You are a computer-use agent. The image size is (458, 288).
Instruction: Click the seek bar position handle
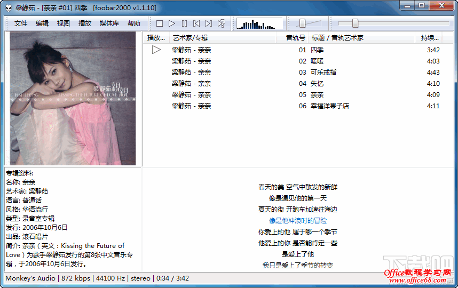tap(355, 23)
